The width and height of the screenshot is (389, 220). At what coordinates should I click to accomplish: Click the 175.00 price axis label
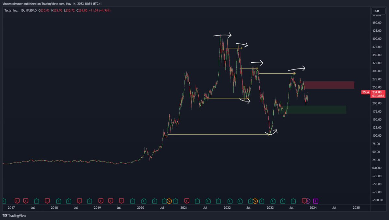coord(377,111)
